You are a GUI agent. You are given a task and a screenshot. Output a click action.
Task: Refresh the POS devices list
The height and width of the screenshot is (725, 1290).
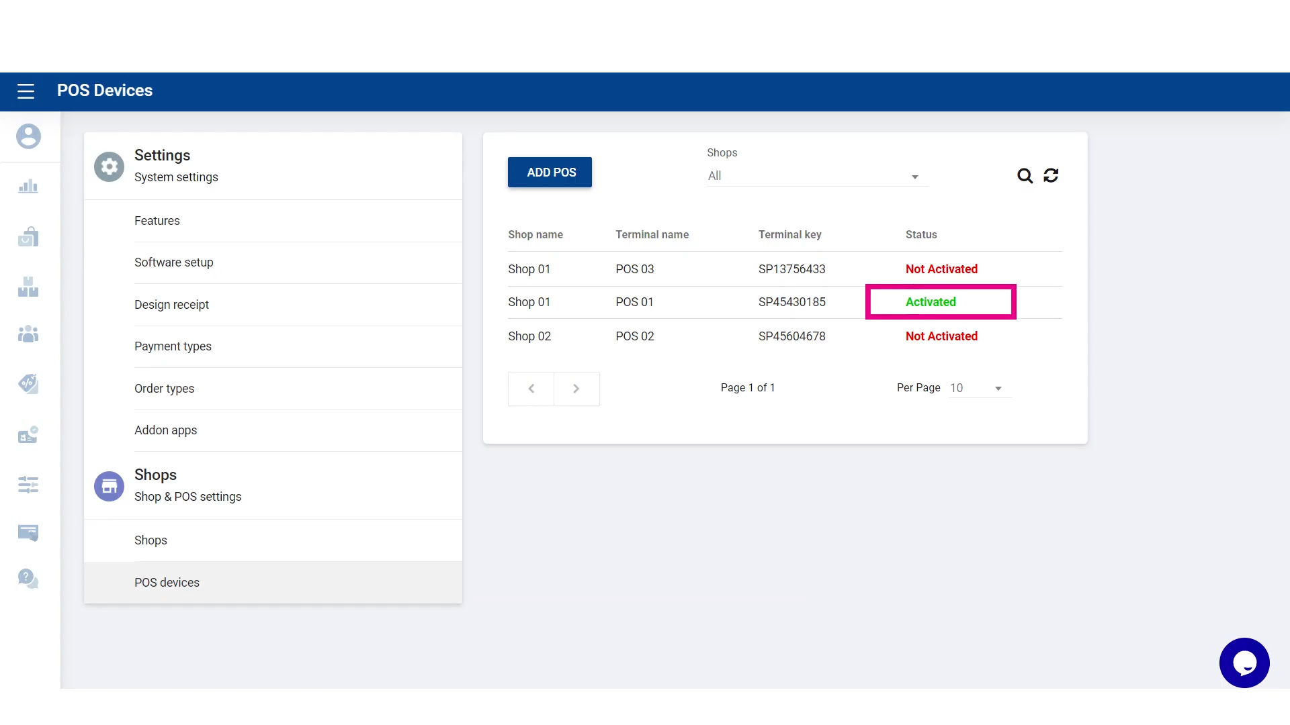pyautogui.click(x=1051, y=176)
